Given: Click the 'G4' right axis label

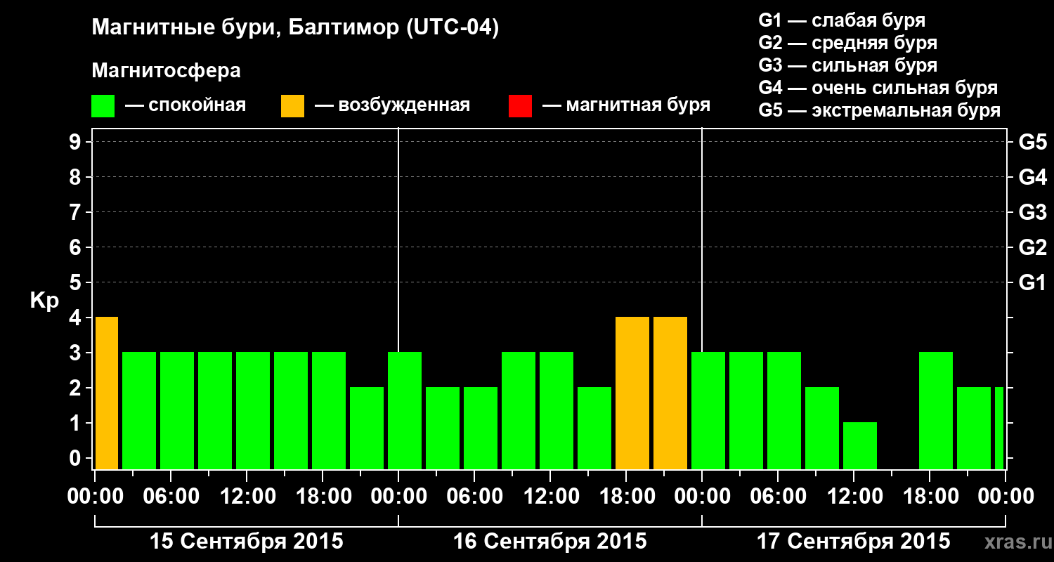Looking at the screenshot, I should coord(1032,177).
